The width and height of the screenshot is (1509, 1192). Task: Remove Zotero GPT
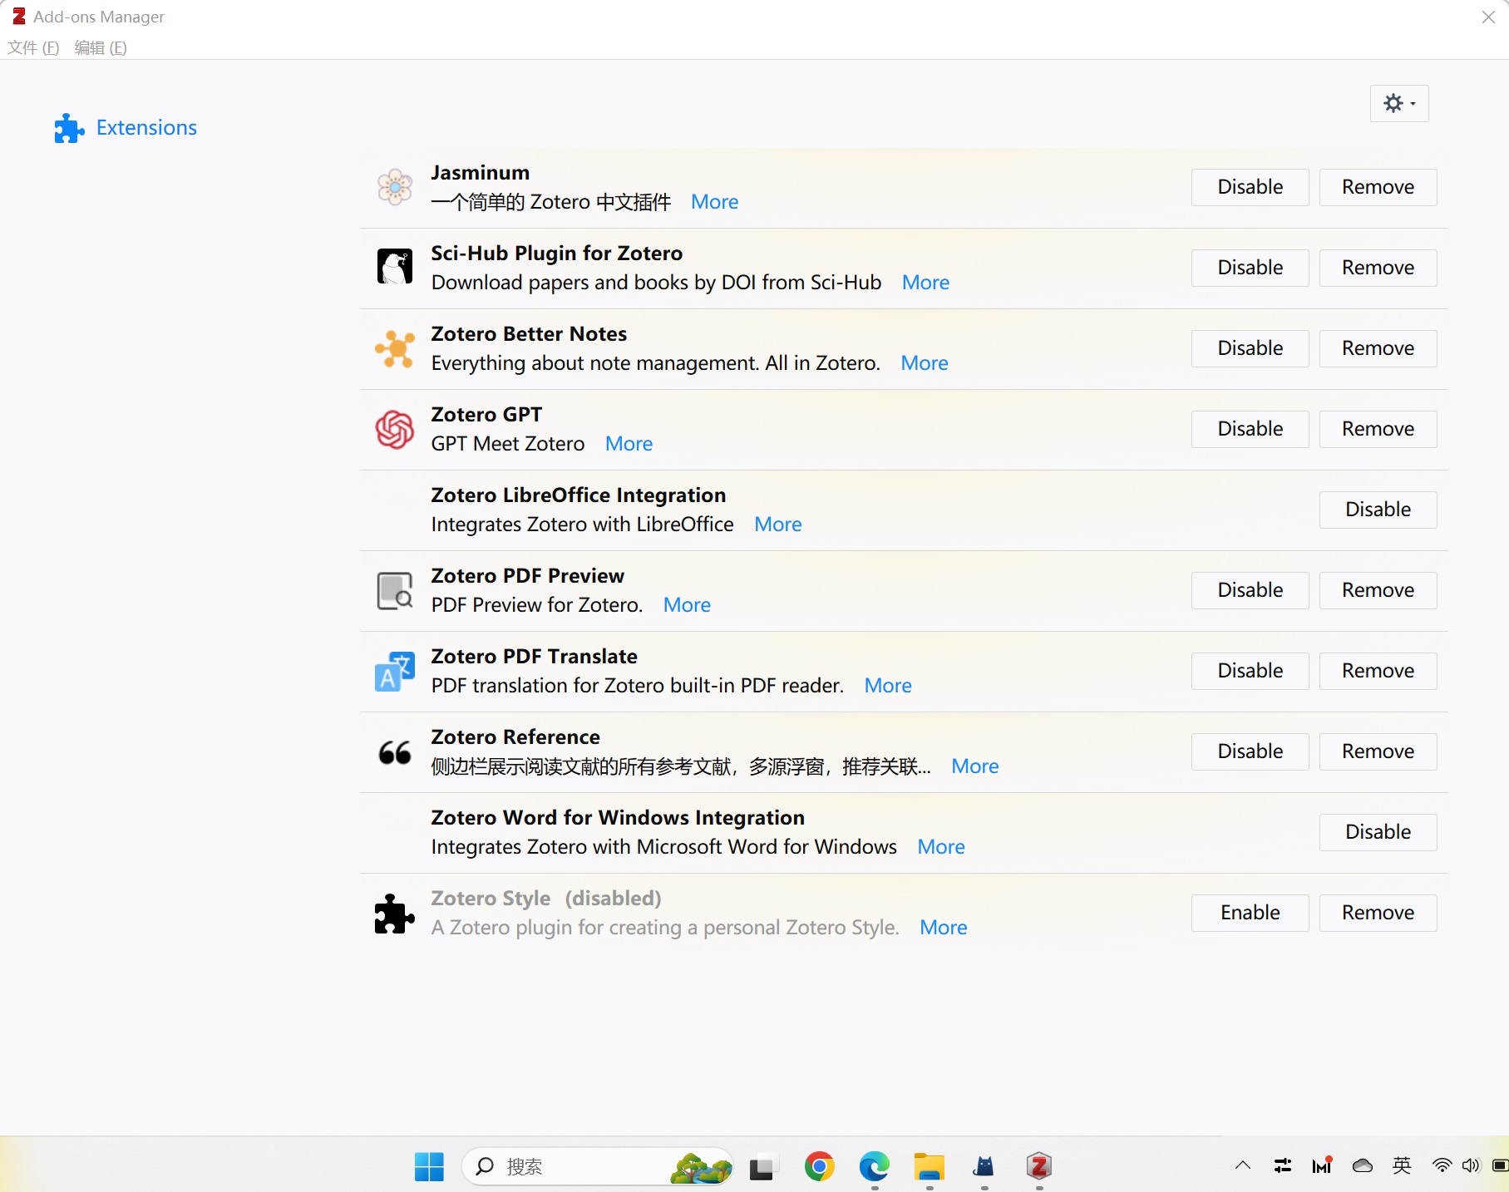pos(1378,429)
